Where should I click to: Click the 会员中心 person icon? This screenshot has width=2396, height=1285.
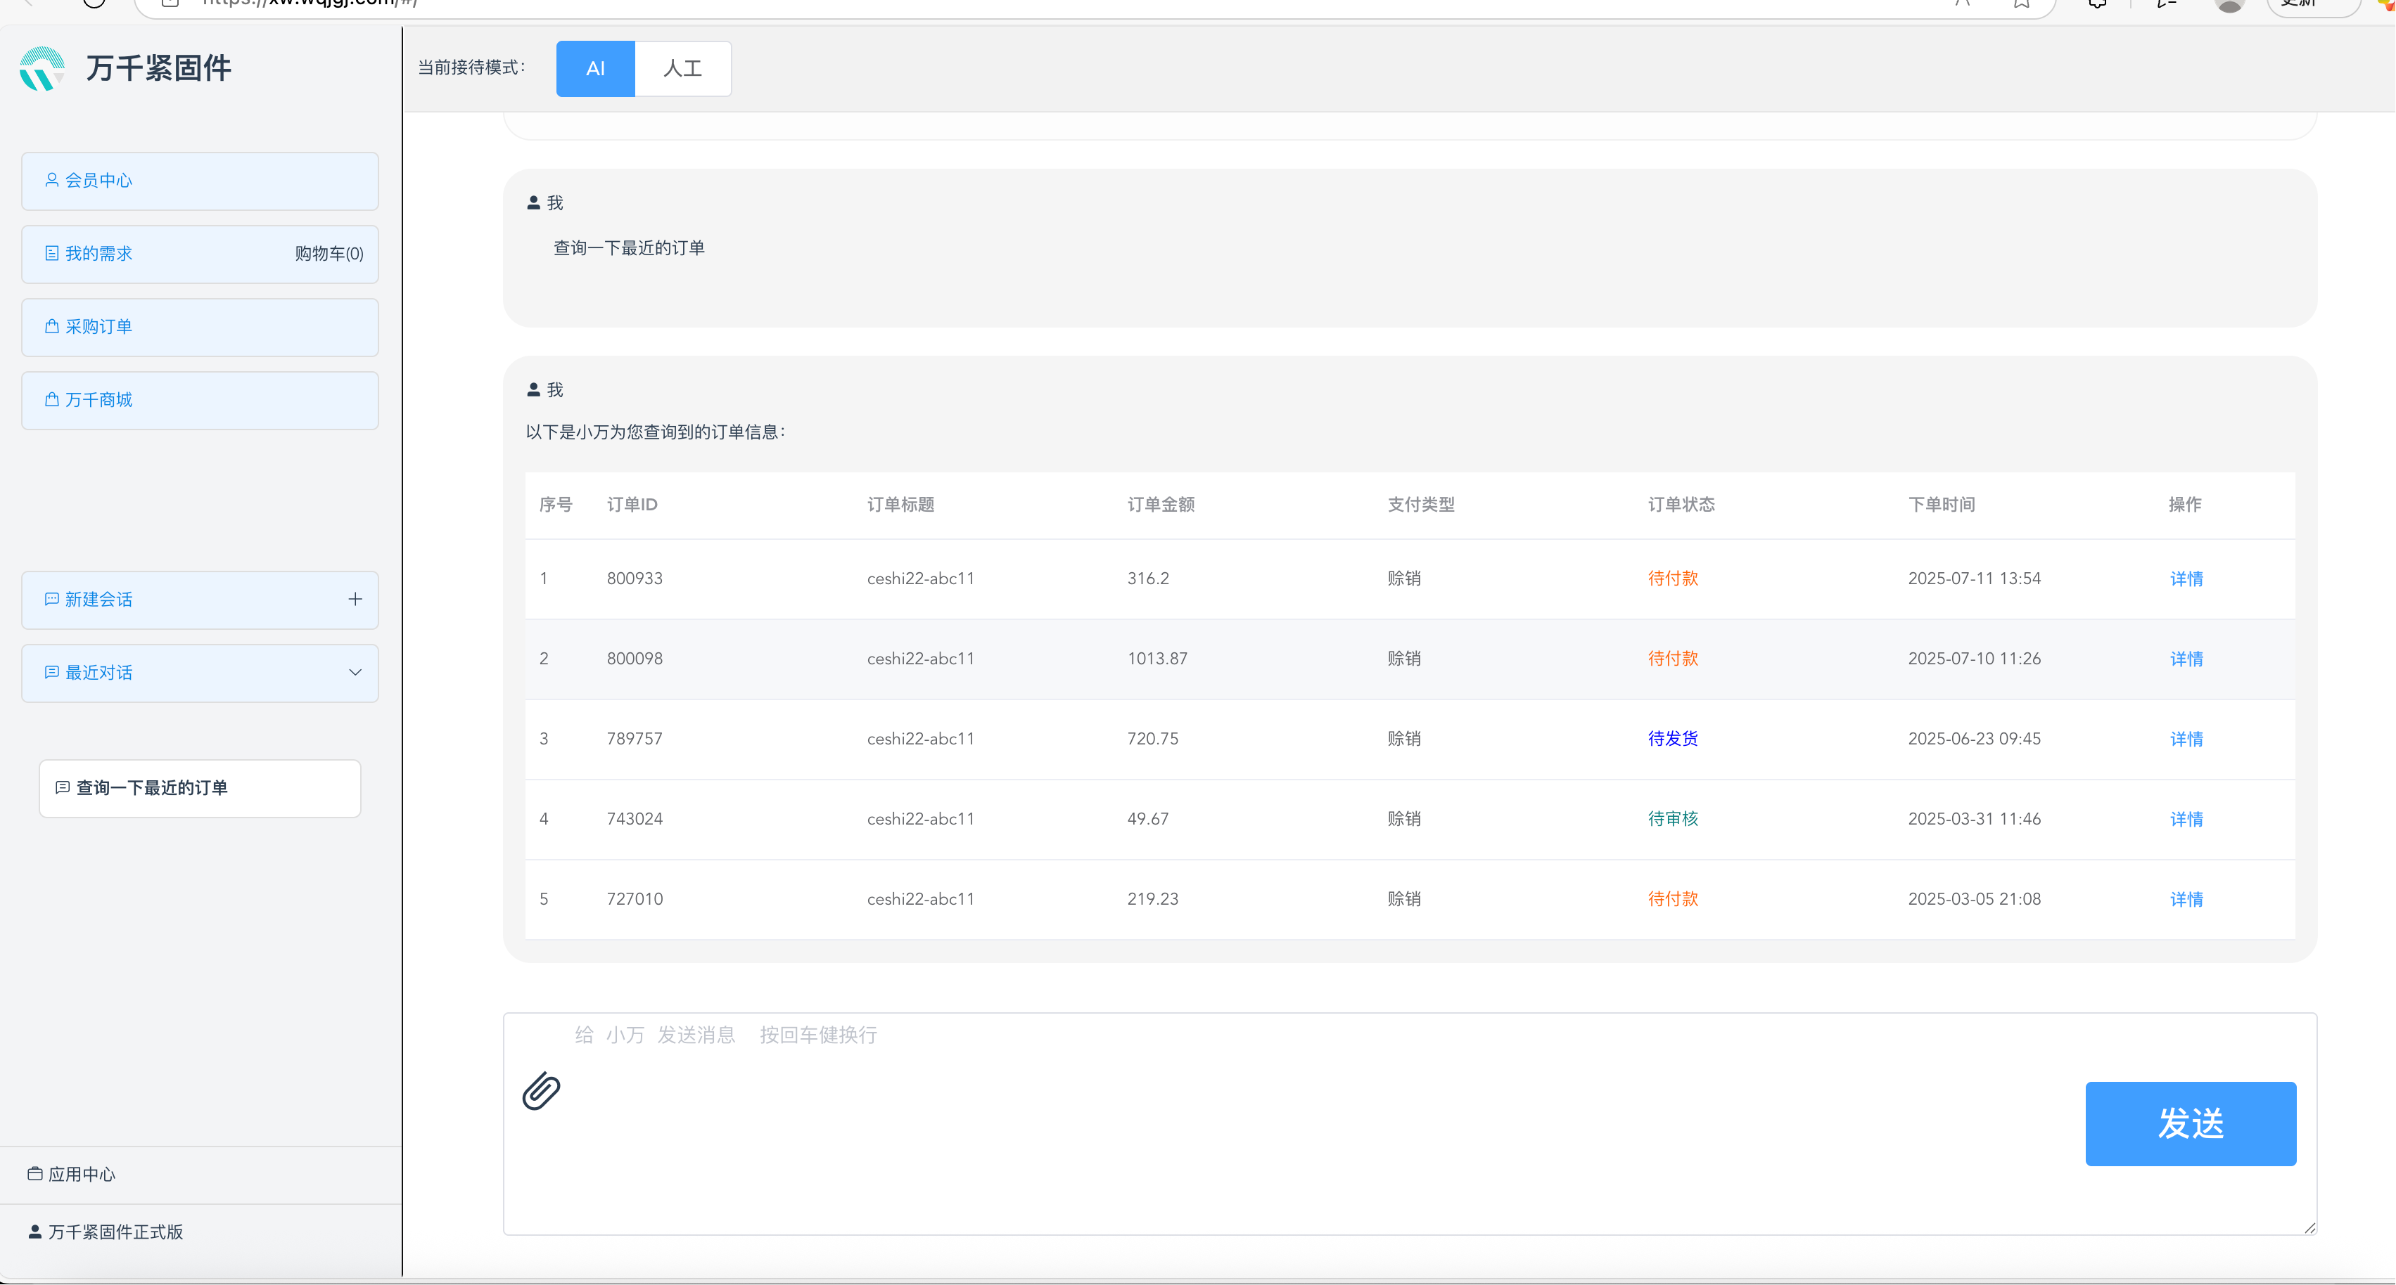(52, 179)
